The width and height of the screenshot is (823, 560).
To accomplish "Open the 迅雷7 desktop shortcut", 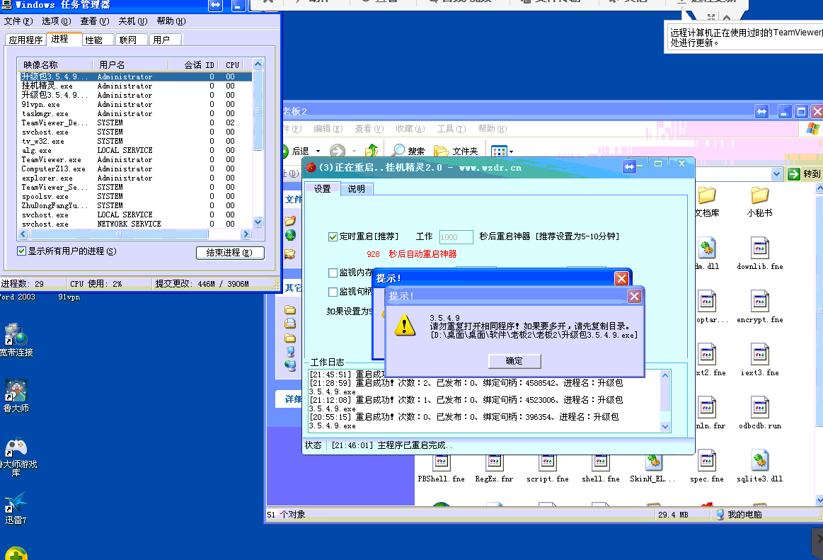I will pyautogui.click(x=16, y=503).
